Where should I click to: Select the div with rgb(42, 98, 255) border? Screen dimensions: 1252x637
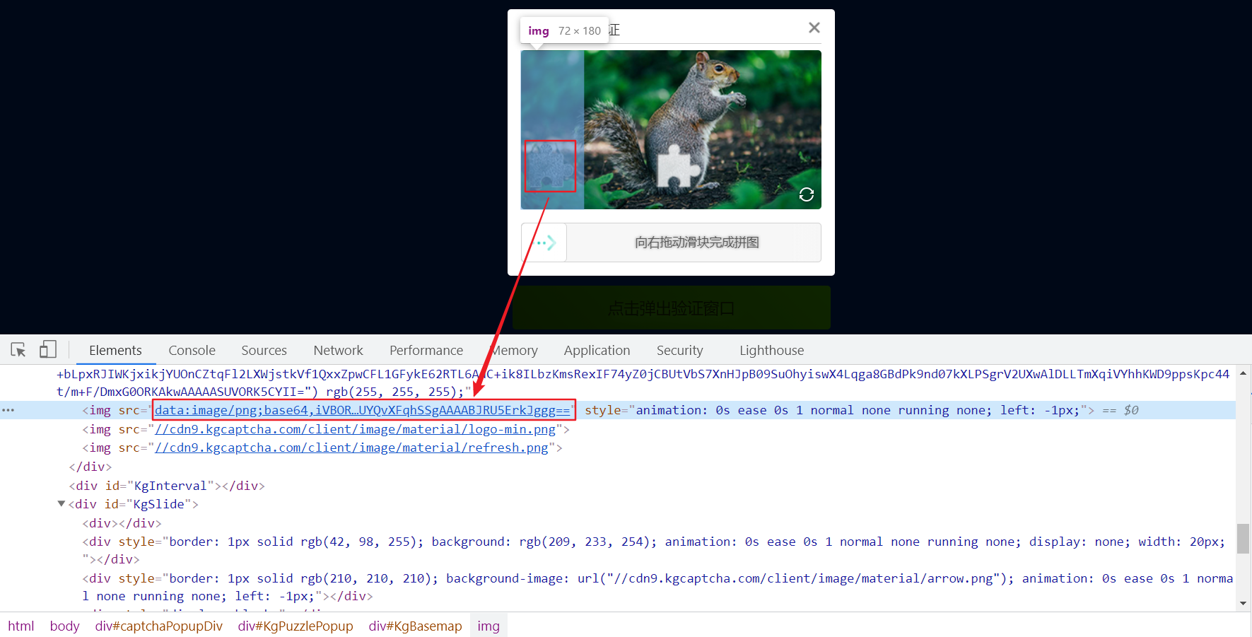(654, 550)
